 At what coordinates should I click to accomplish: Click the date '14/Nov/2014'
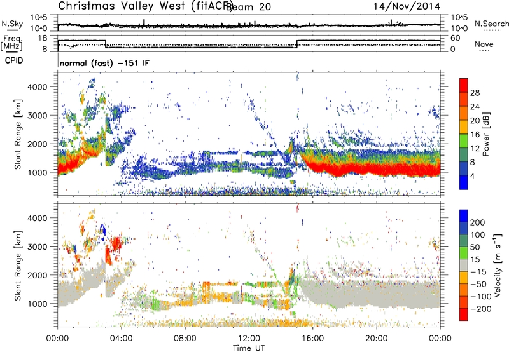tap(407, 6)
